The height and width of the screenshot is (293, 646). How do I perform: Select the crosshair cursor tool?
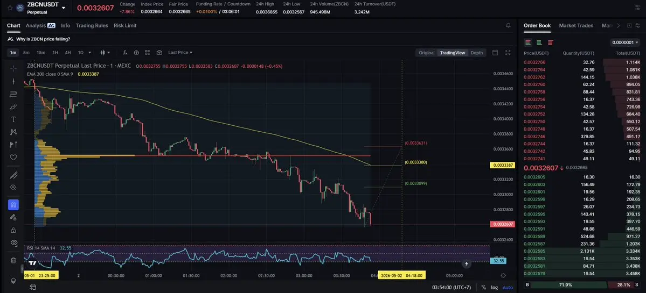pos(13,68)
